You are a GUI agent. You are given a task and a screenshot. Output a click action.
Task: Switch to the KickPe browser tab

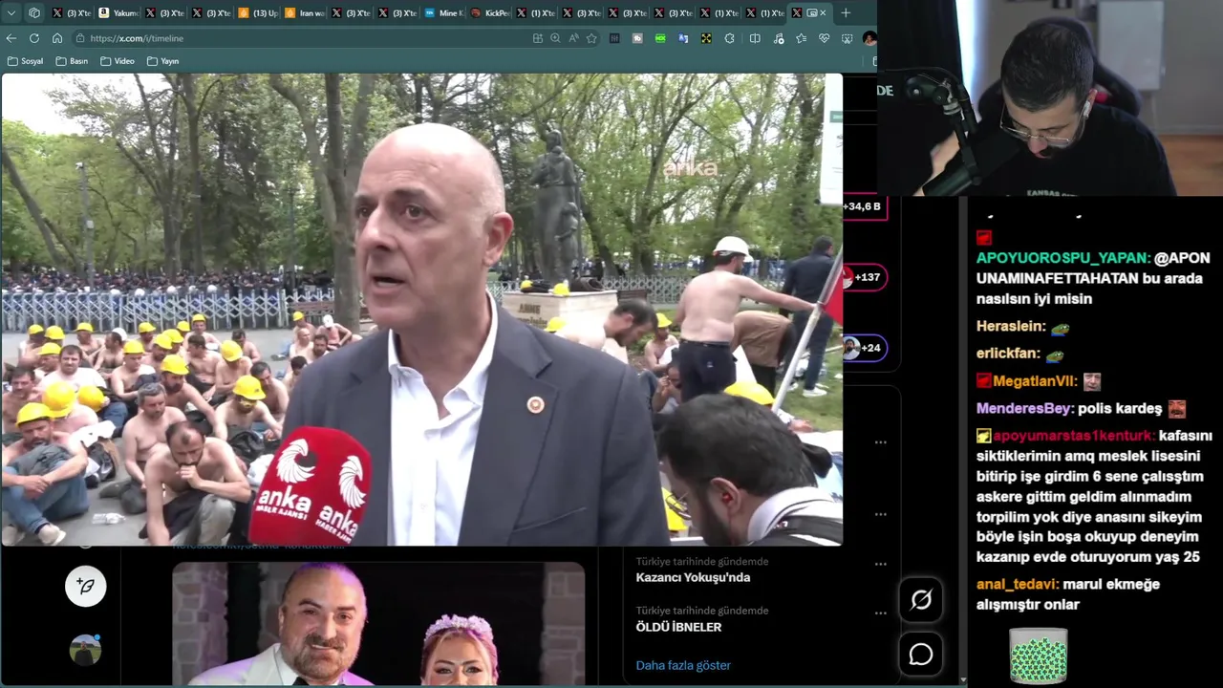490,13
